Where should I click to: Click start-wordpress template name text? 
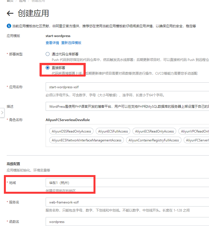[x=58, y=36]
